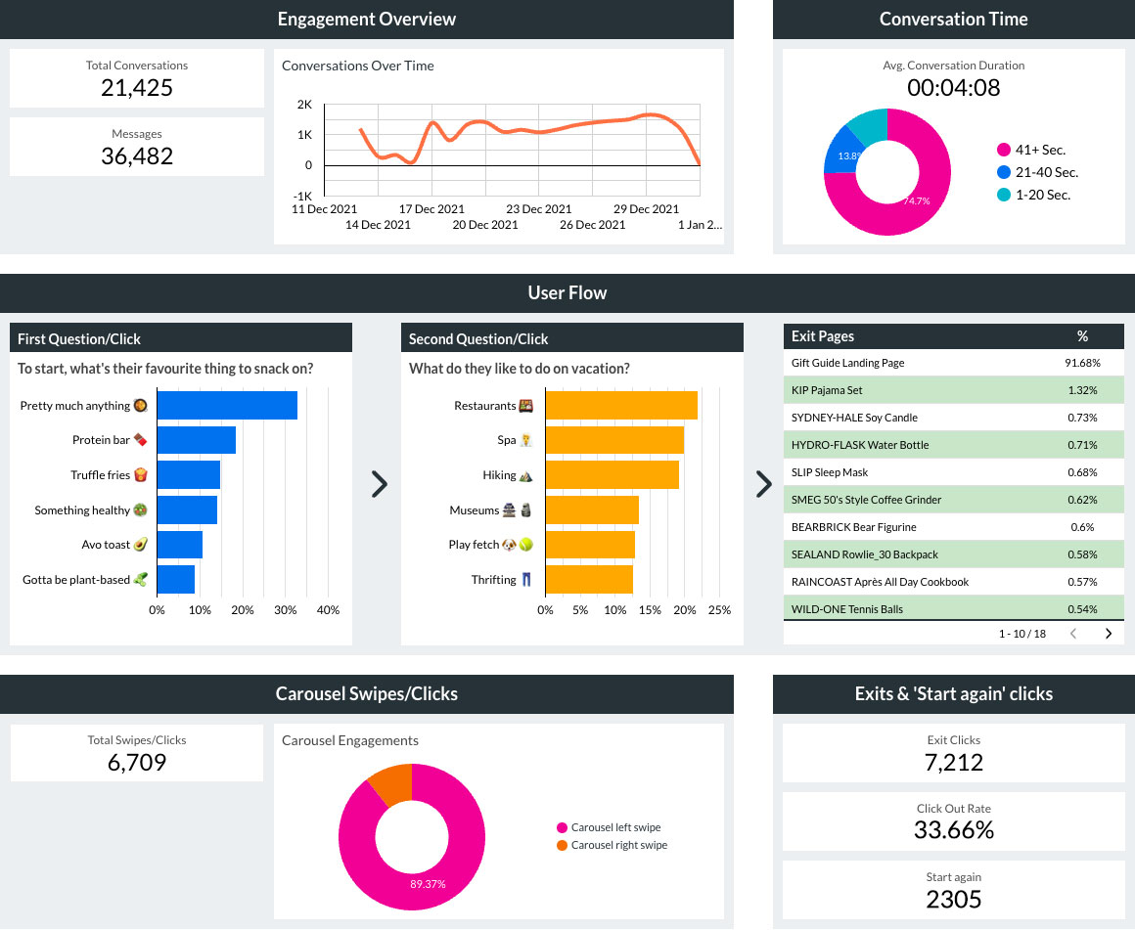Click the Messages value 36,482
The width and height of the screenshot is (1135, 930).
(137, 155)
